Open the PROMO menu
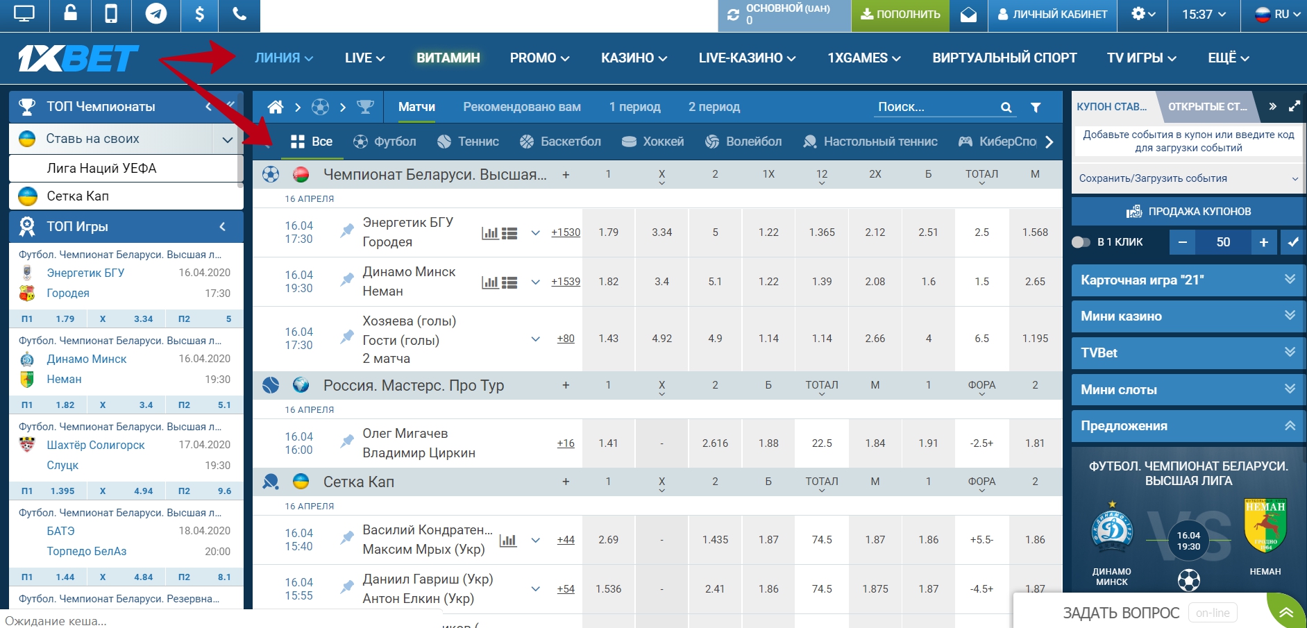1307x628 pixels. click(539, 58)
